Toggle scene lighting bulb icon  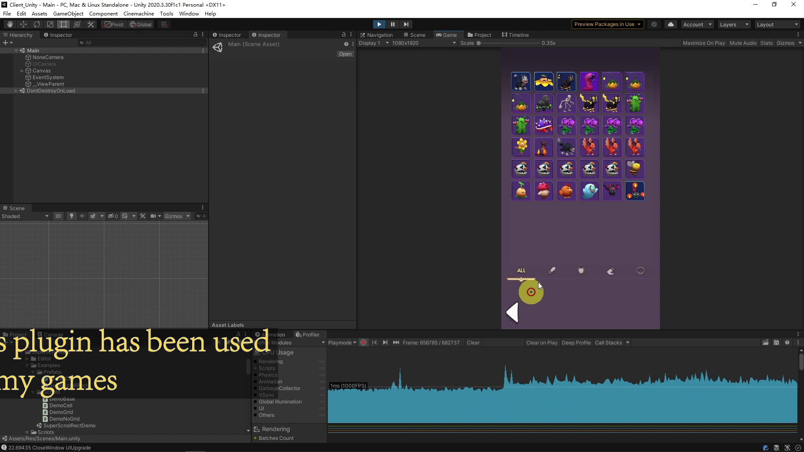[x=72, y=216]
